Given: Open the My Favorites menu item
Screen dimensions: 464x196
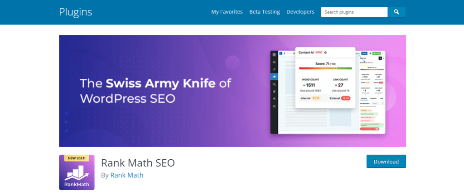Looking at the screenshot, I should [x=227, y=12].
